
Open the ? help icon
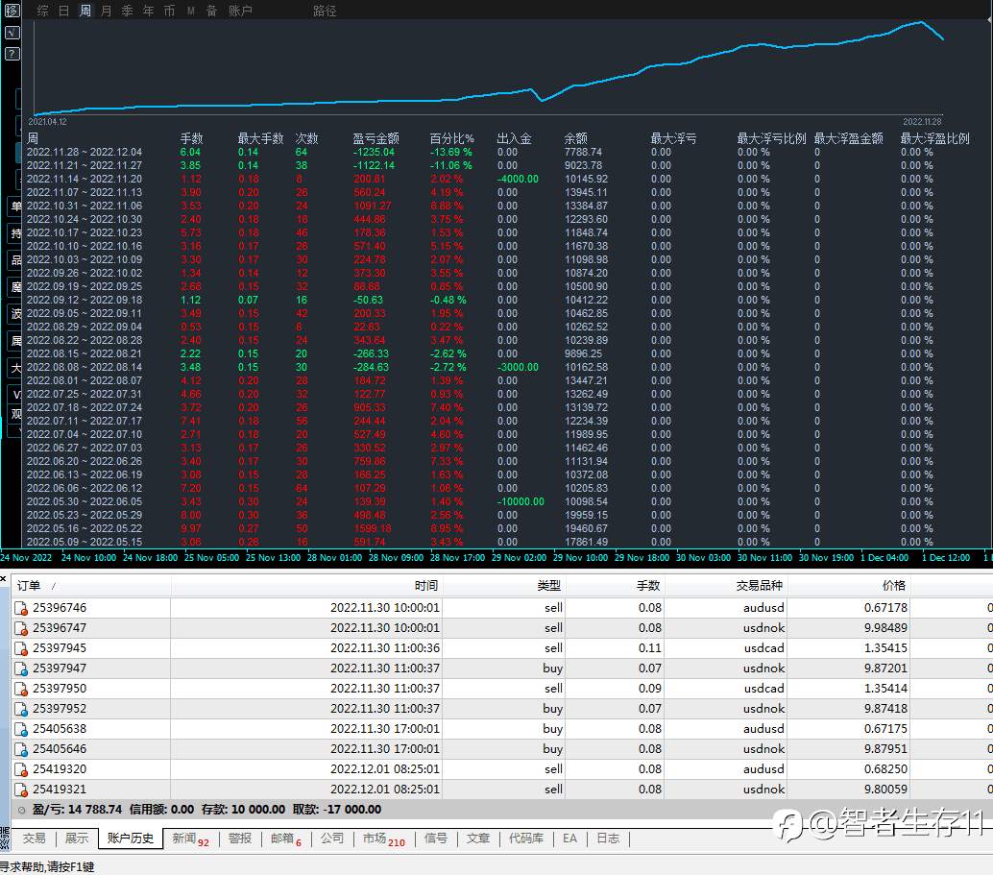click(12, 54)
